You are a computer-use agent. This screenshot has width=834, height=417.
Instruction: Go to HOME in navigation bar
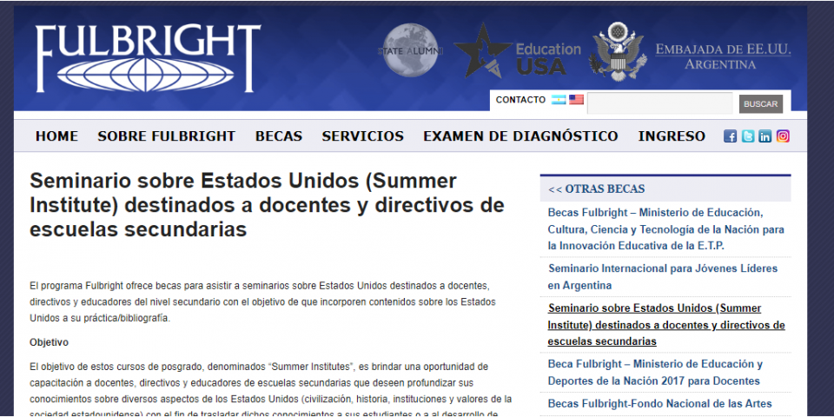(57, 136)
